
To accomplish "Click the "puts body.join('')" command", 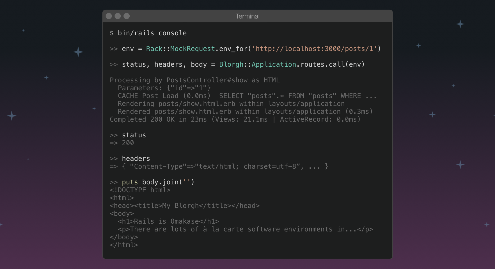I will pyautogui.click(x=158, y=182).
